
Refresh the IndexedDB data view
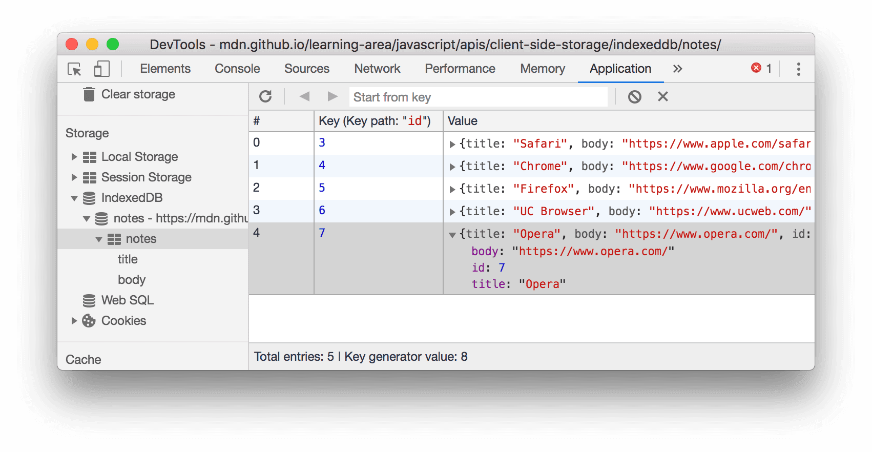265,97
